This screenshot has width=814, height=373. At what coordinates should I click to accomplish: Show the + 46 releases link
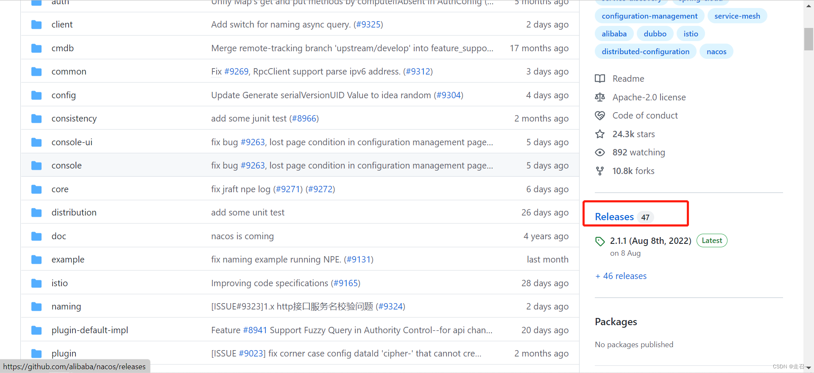click(x=621, y=276)
